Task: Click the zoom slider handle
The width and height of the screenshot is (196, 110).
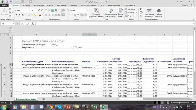Action: (180, 103)
